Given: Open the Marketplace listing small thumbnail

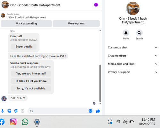Looking at the screenshot, I should point(3,15).
